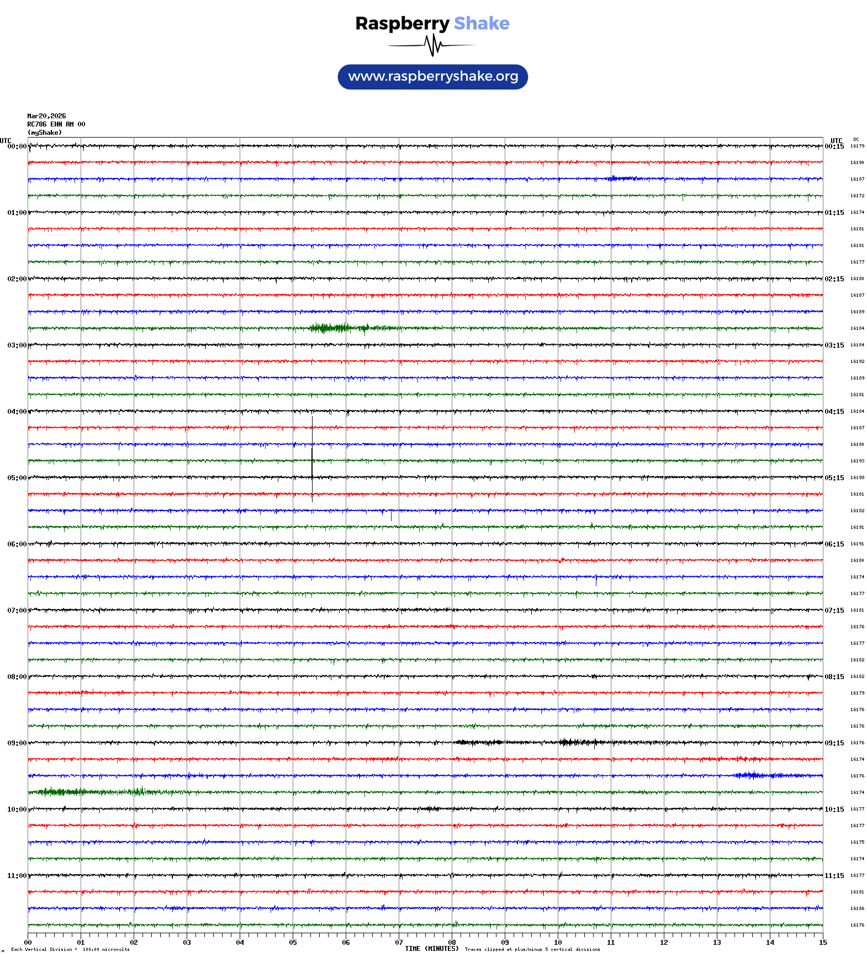
Task: Click the 10:15 UTC label on right axis
Action: click(x=834, y=809)
